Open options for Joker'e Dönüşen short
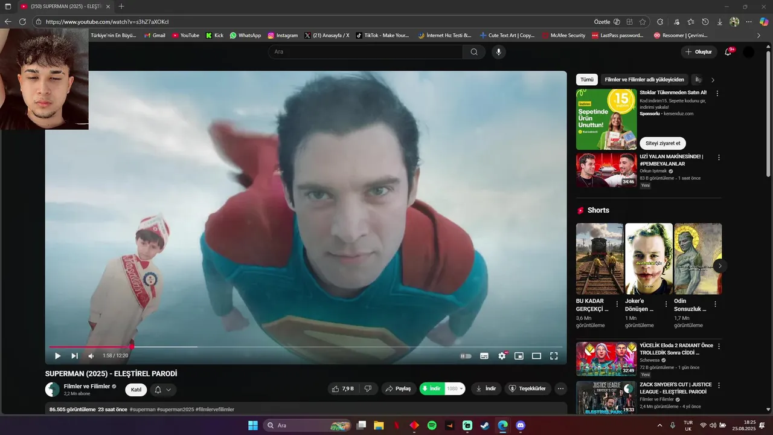Image resolution: width=773 pixels, height=435 pixels. pos(666,304)
